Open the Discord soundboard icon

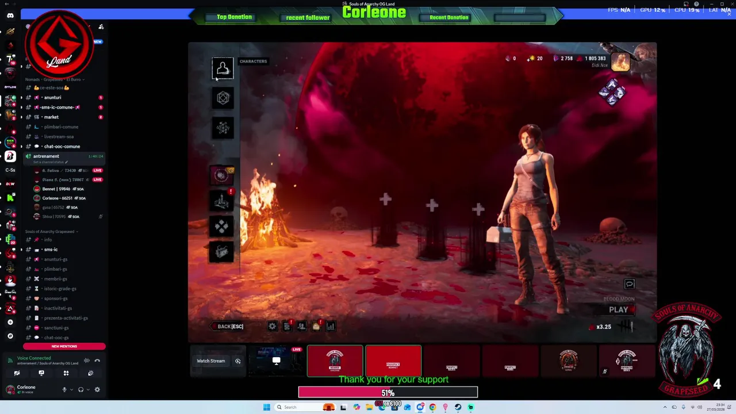(91, 373)
